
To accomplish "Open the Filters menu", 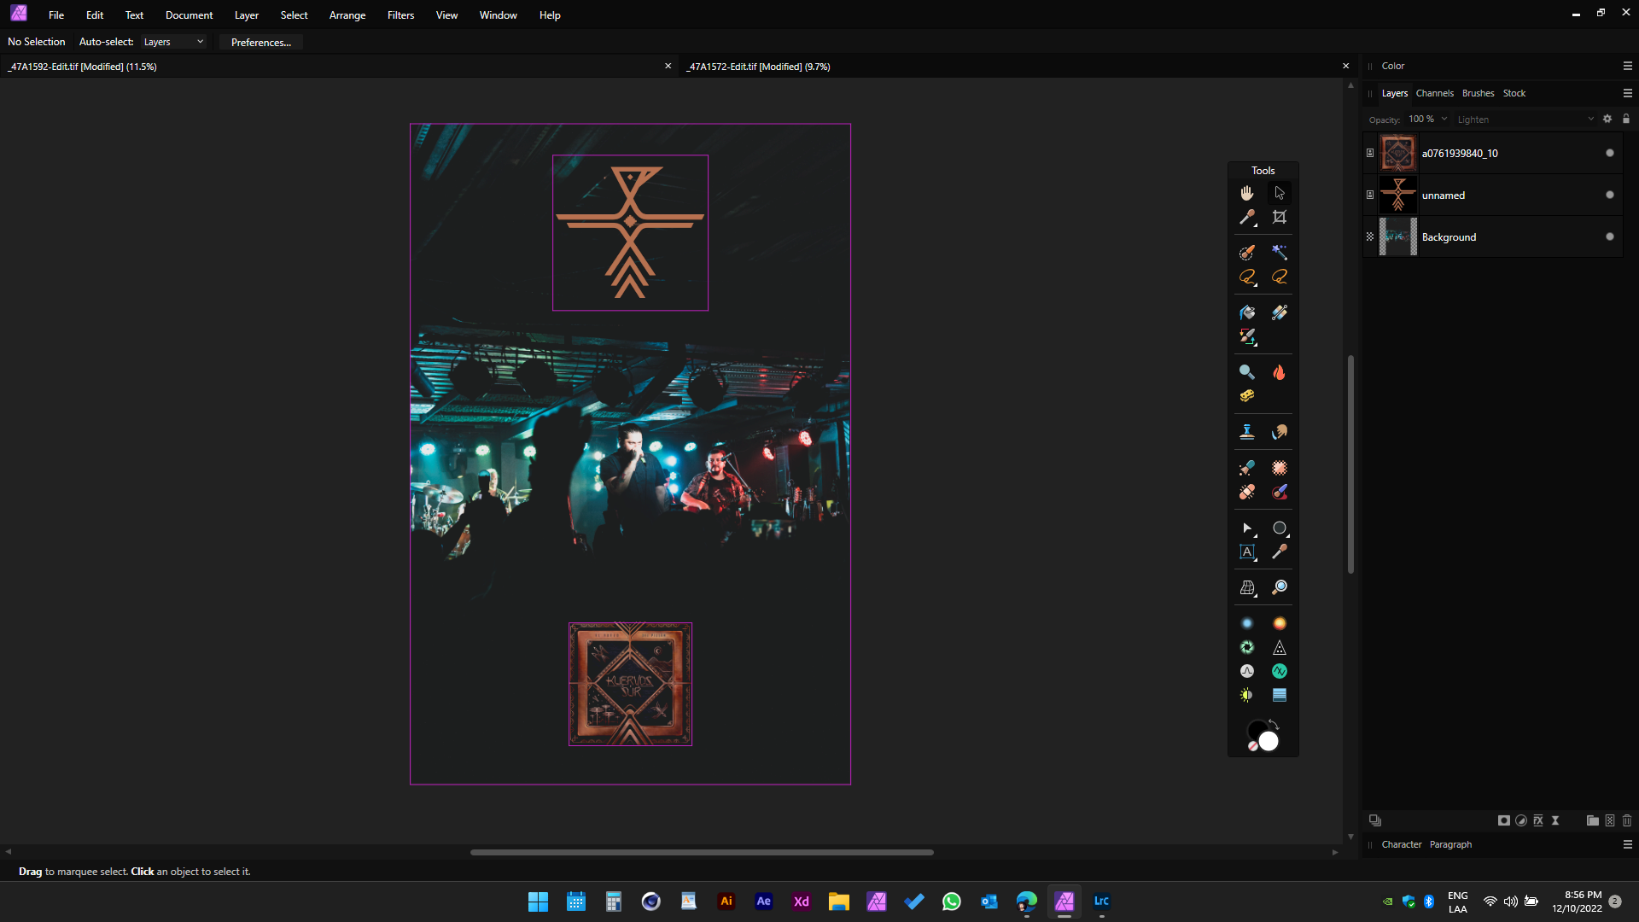I will point(400,15).
